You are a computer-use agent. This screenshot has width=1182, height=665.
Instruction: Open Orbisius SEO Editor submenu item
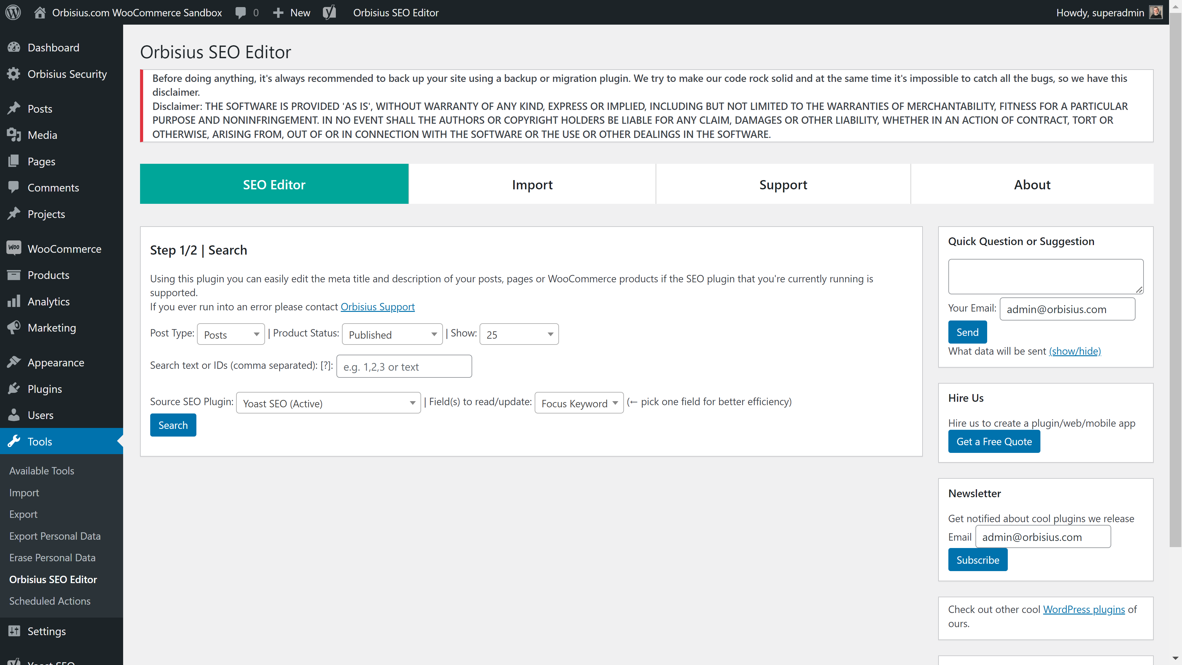click(53, 579)
